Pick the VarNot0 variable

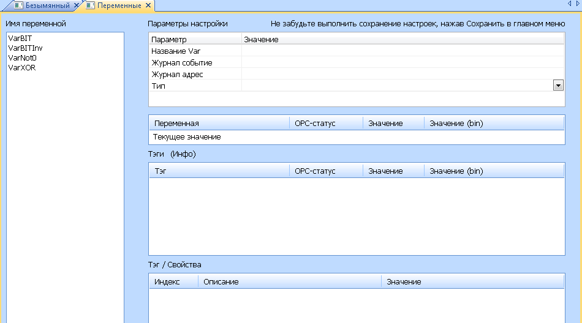[23, 58]
